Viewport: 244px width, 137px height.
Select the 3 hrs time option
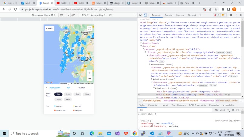tap(68, 94)
